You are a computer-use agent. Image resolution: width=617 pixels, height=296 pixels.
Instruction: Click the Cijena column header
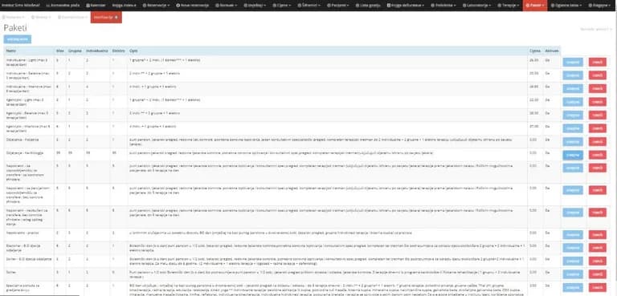pyautogui.click(x=535, y=51)
